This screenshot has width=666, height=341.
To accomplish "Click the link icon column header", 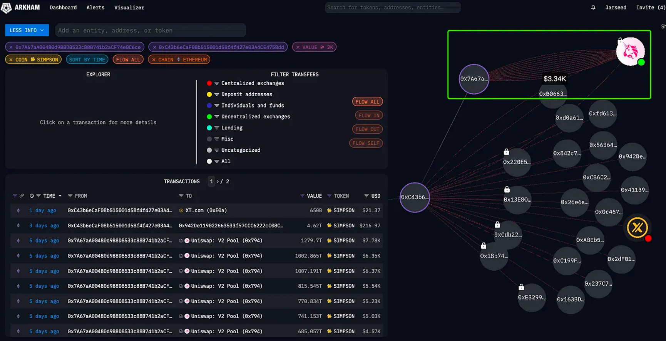I will 22,196.
